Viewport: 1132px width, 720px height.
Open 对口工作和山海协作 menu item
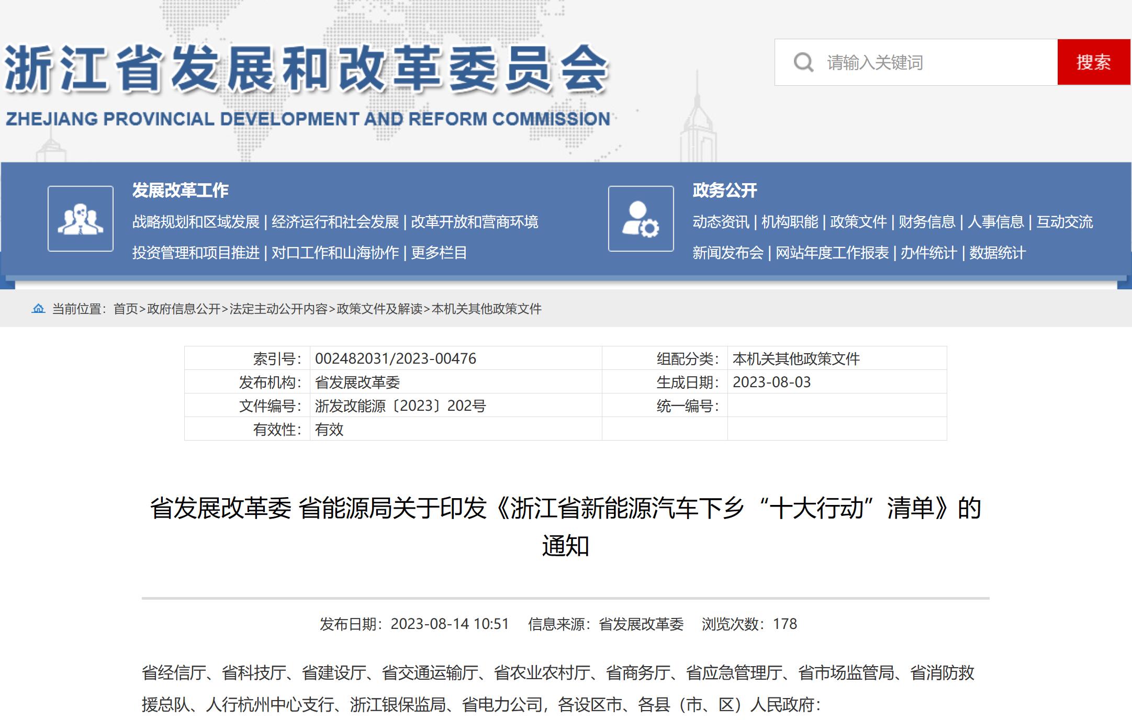(335, 253)
